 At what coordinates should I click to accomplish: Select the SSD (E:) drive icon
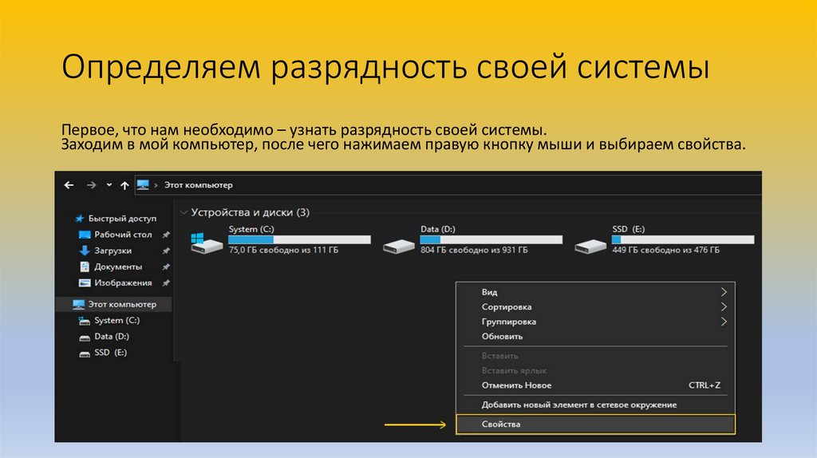pos(590,246)
